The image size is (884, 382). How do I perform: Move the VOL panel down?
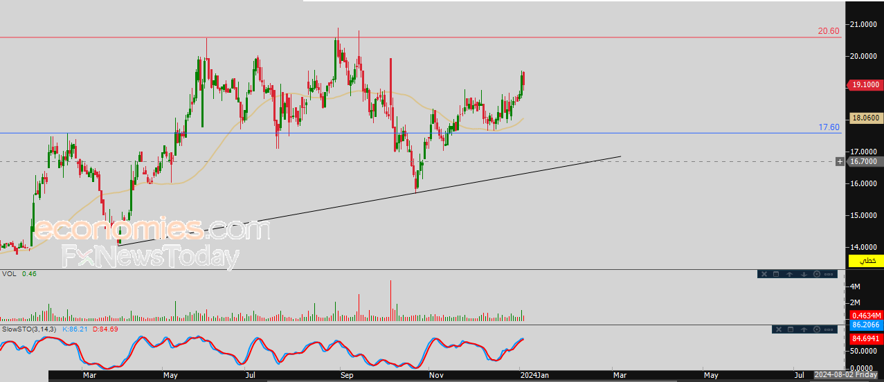tap(803, 274)
